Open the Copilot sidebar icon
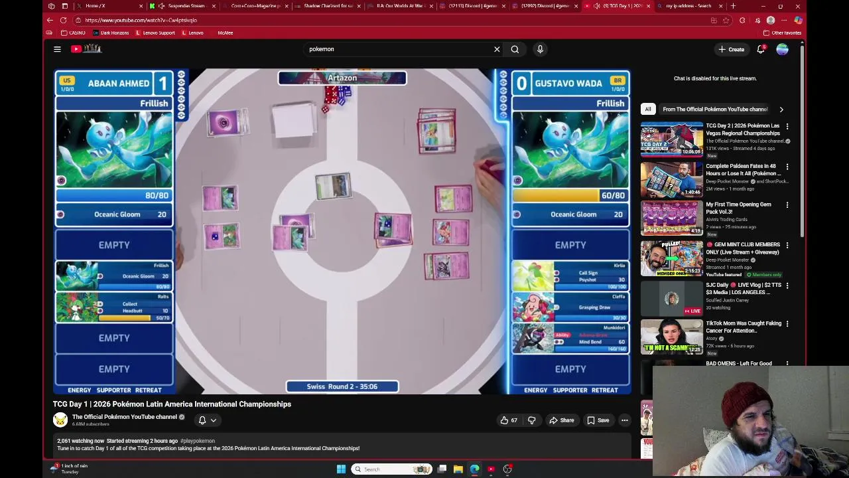The width and height of the screenshot is (849, 478). click(x=798, y=20)
